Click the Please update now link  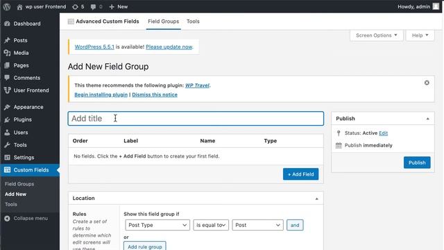pos(169,47)
